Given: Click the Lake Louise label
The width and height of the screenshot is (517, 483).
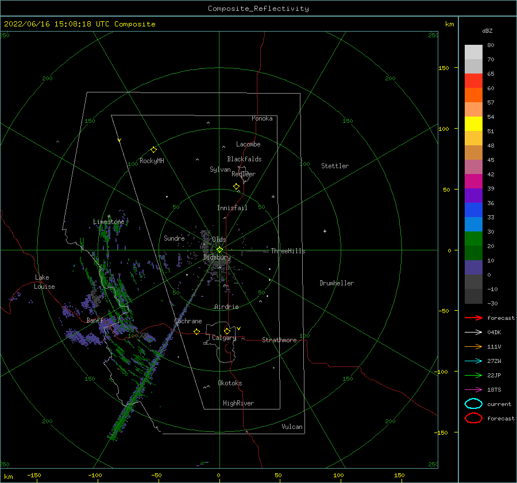Looking at the screenshot, I should coord(44,282).
